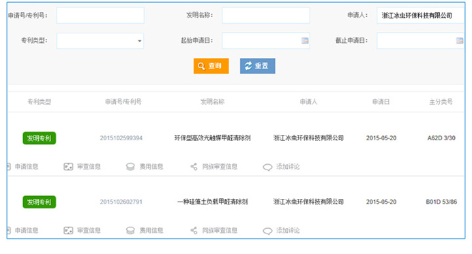Click the 申请日 column header
The image size is (472, 254).
pyautogui.click(x=381, y=101)
